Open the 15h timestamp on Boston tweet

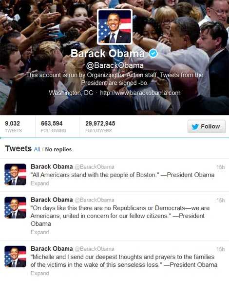point(220,167)
